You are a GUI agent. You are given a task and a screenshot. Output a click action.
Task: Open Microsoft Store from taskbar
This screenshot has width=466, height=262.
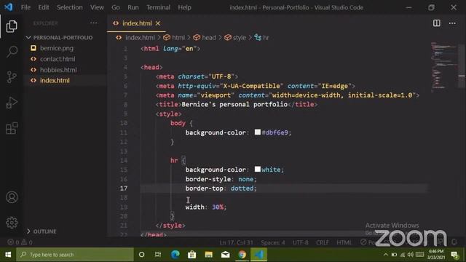[191, 255]
